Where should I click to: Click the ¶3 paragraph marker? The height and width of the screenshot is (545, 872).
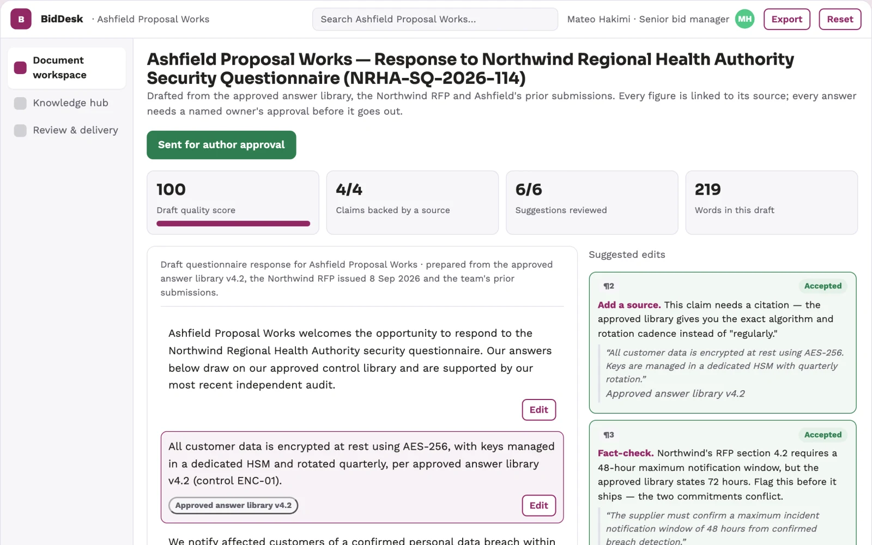(609, 435)
